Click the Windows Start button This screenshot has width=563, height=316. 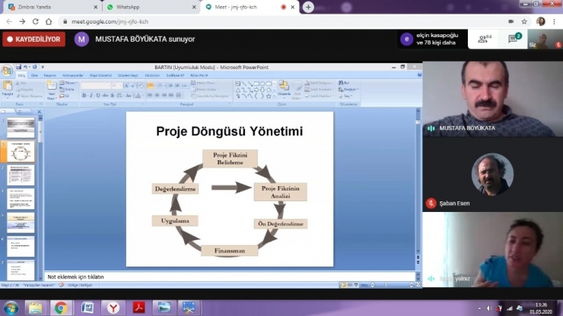pos(11,308)
